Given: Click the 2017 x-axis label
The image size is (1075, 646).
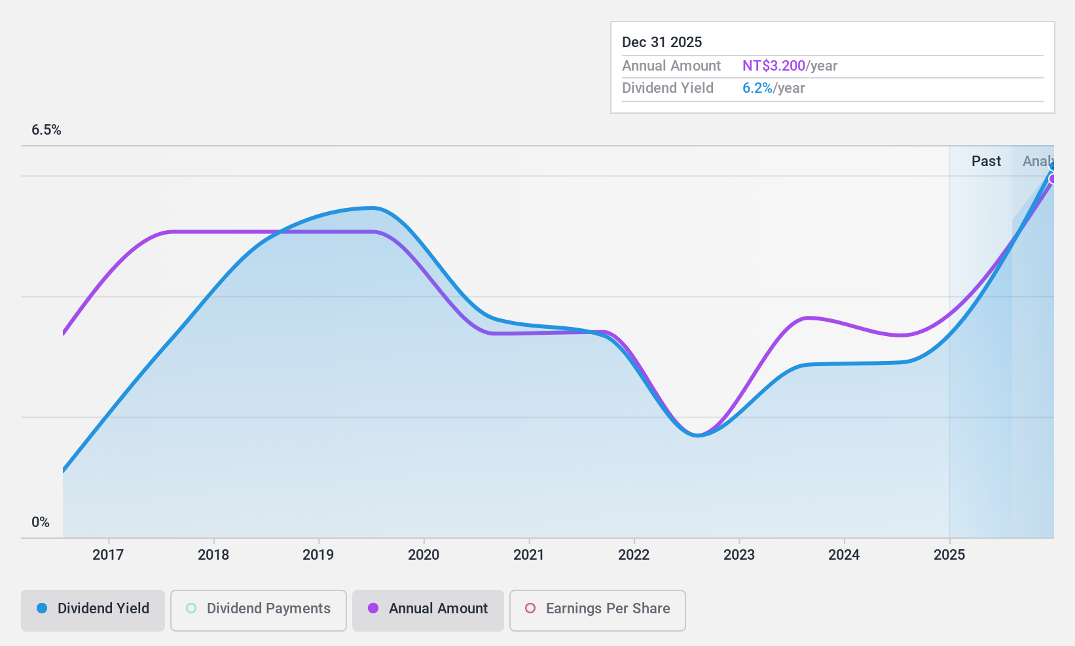Looking at the screenshot, I should point(108,555).
